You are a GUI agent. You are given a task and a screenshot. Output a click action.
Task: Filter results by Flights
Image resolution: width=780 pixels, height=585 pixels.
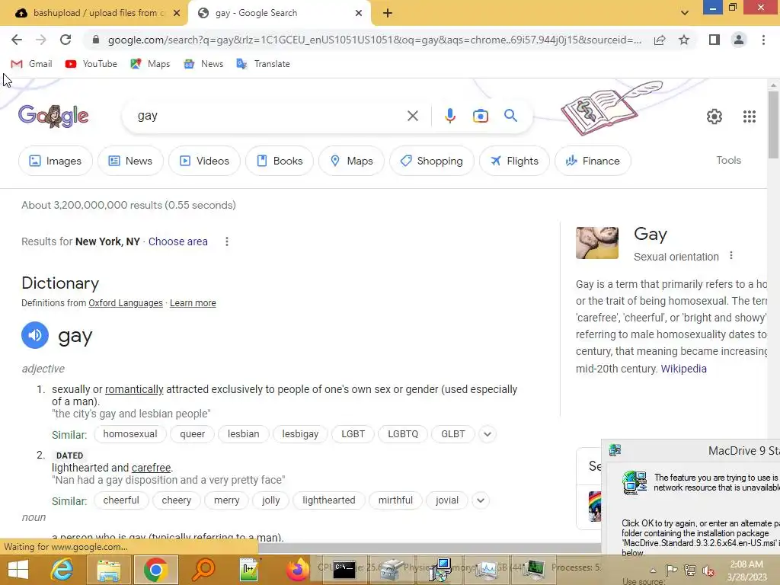tap(514, 161)
